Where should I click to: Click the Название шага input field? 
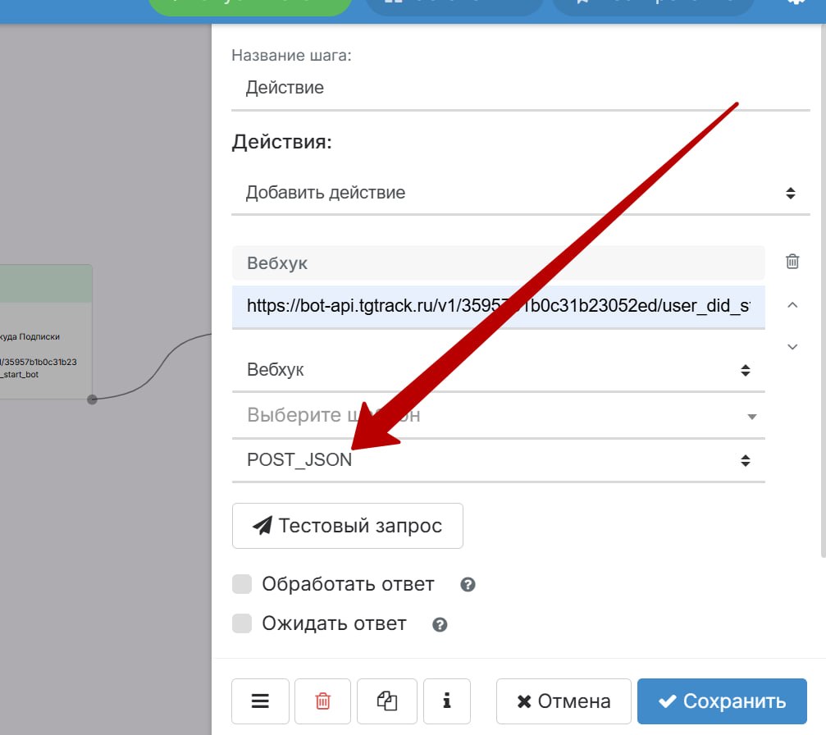pos(520,88)
